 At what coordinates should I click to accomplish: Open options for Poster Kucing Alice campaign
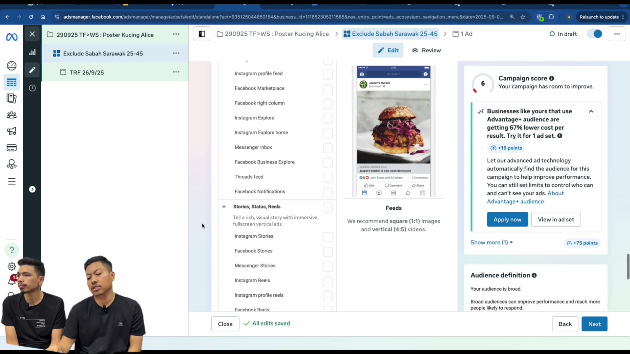tap(176, 34)
